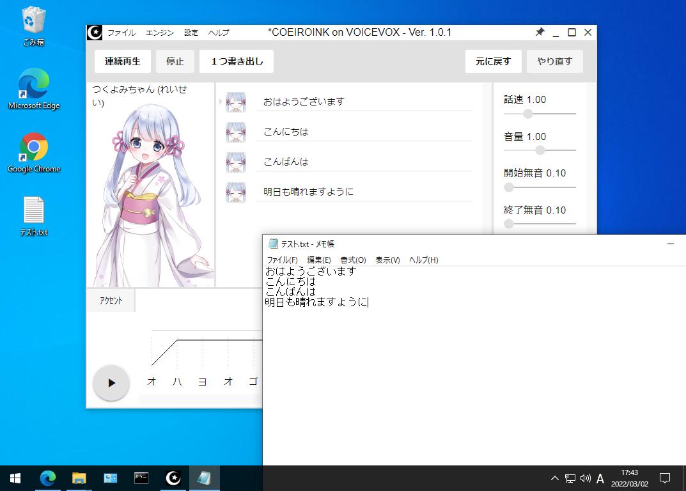686x491 pixels.
Task: Play the selected audio with round play button
Action: click(111, 383)
